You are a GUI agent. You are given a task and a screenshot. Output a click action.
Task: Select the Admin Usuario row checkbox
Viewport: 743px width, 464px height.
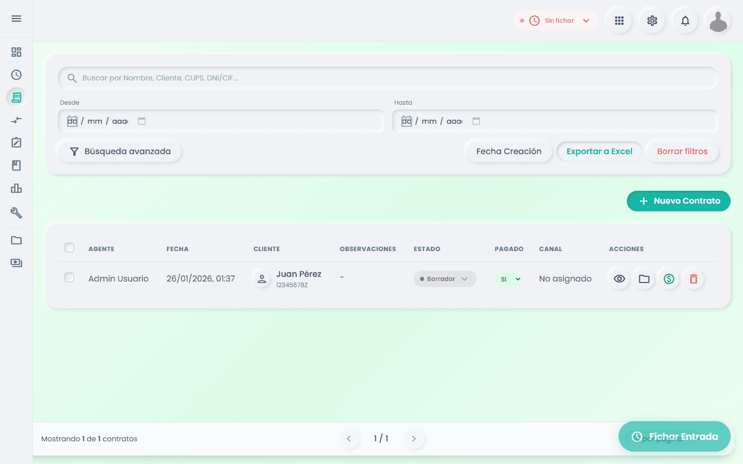pyautogui.click(x=69, y=278)
